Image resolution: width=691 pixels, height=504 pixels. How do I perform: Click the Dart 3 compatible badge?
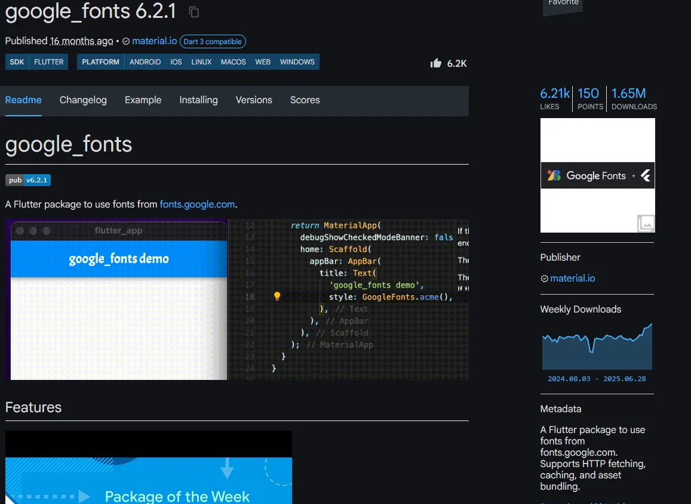pyautogui.click(x=213, y=41)
